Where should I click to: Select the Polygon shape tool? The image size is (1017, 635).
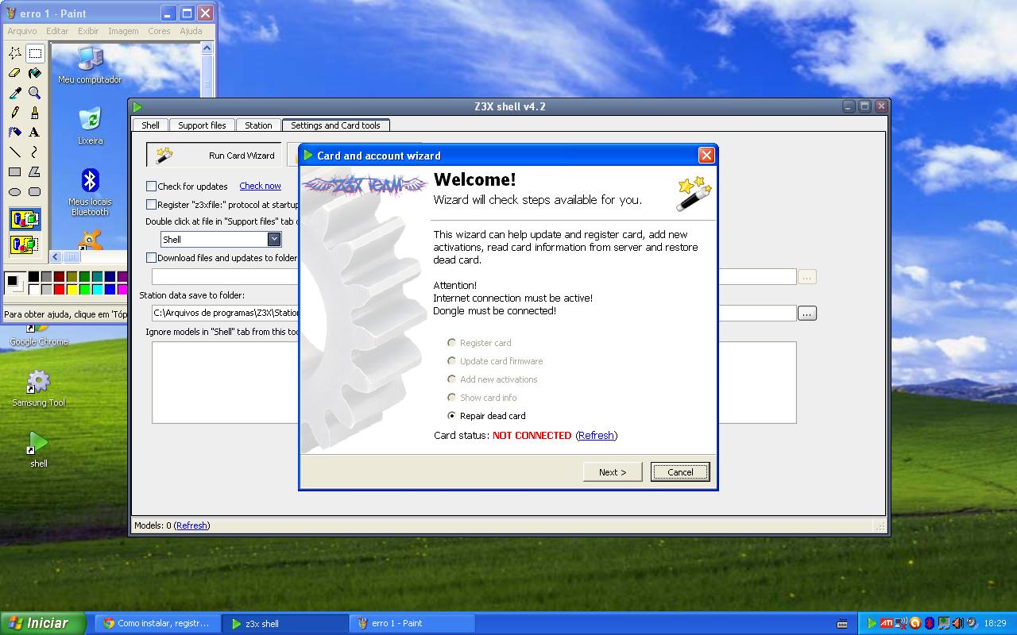coord(34,172)
